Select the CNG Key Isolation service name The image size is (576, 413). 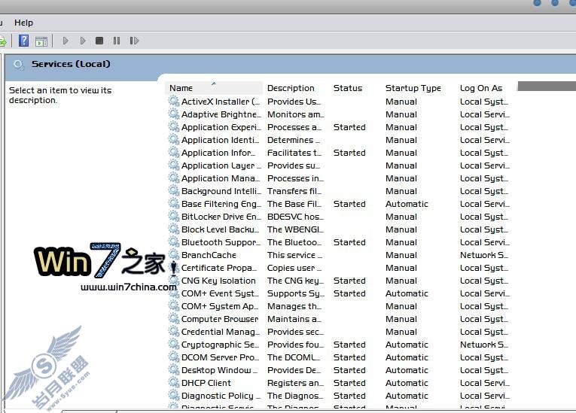[x=218, y=281]
